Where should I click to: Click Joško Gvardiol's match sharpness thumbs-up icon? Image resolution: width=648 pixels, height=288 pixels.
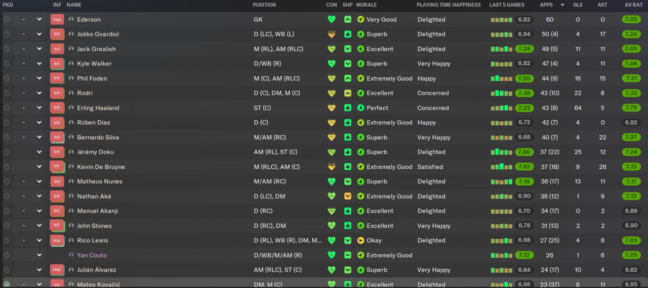[348, 34]
